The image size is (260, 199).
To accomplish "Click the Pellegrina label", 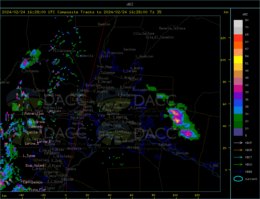I will [x=36, y=122].
